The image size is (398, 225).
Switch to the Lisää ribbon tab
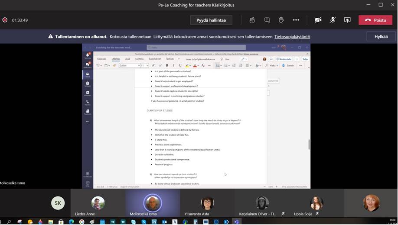pyautogui.click(x=127, y=59)
